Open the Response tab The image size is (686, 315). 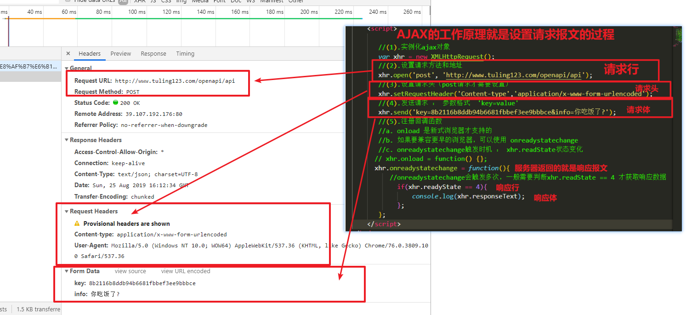tap(153, 54)
